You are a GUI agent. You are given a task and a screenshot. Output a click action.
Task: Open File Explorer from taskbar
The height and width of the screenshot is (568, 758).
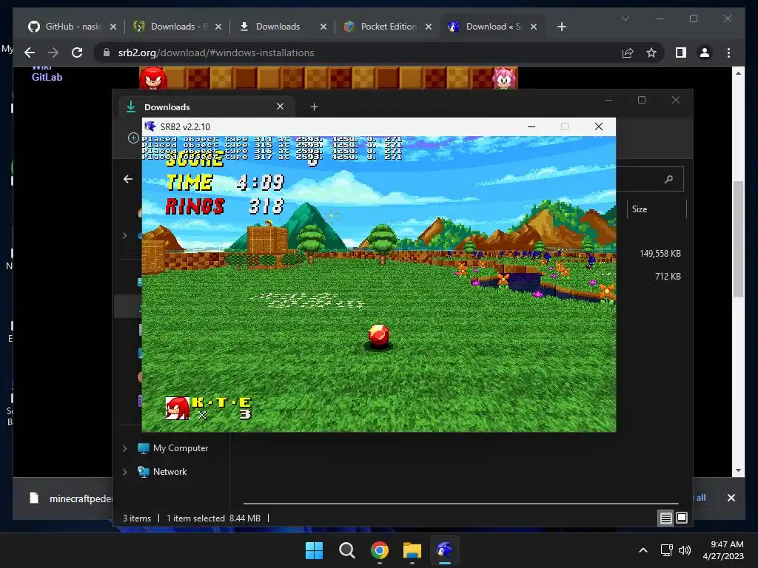(412, 550)
